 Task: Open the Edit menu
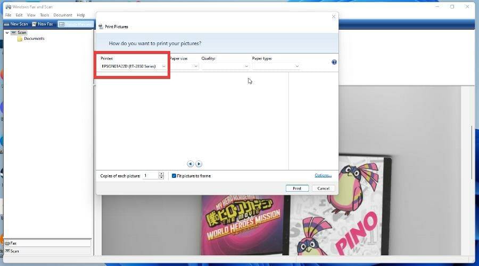[19, 15]
